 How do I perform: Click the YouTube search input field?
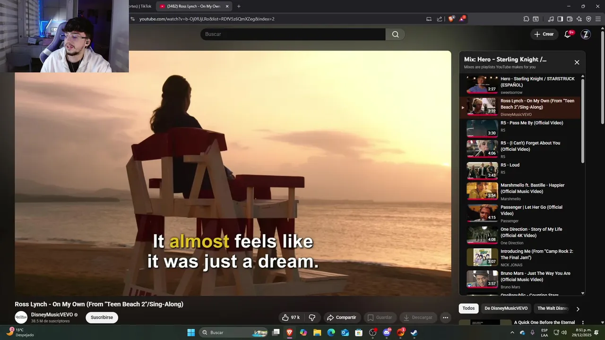click(x=293, y=34)
